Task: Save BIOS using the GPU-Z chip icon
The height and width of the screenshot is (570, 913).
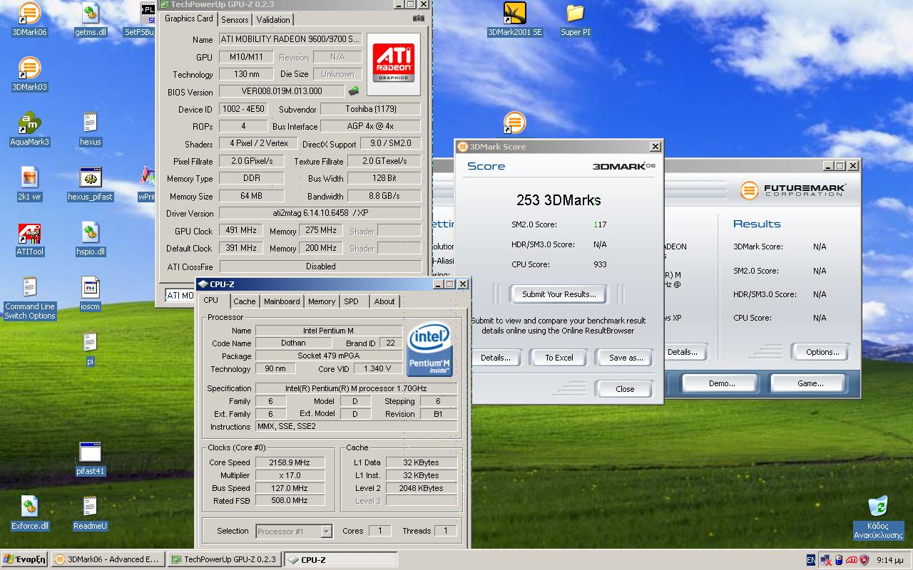Action: [354, 90]
